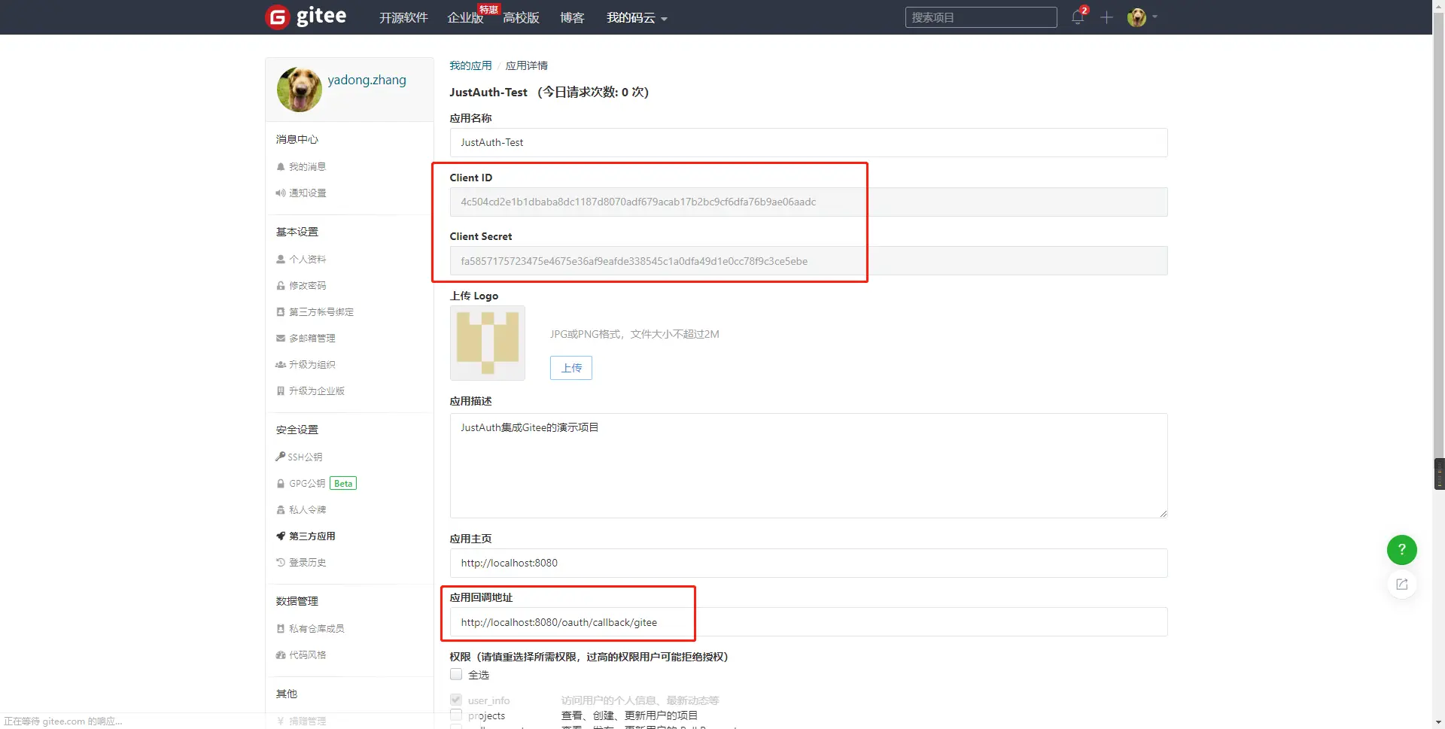The width and height of the screenshot is (1445, 729).
Task: Click the 应用主页 URL field
Action: (x=808, y=563)
